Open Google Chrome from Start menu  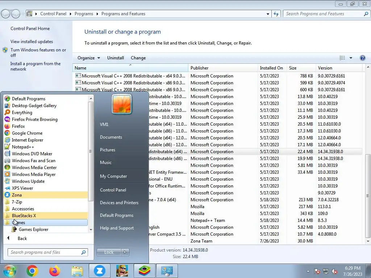27,133
